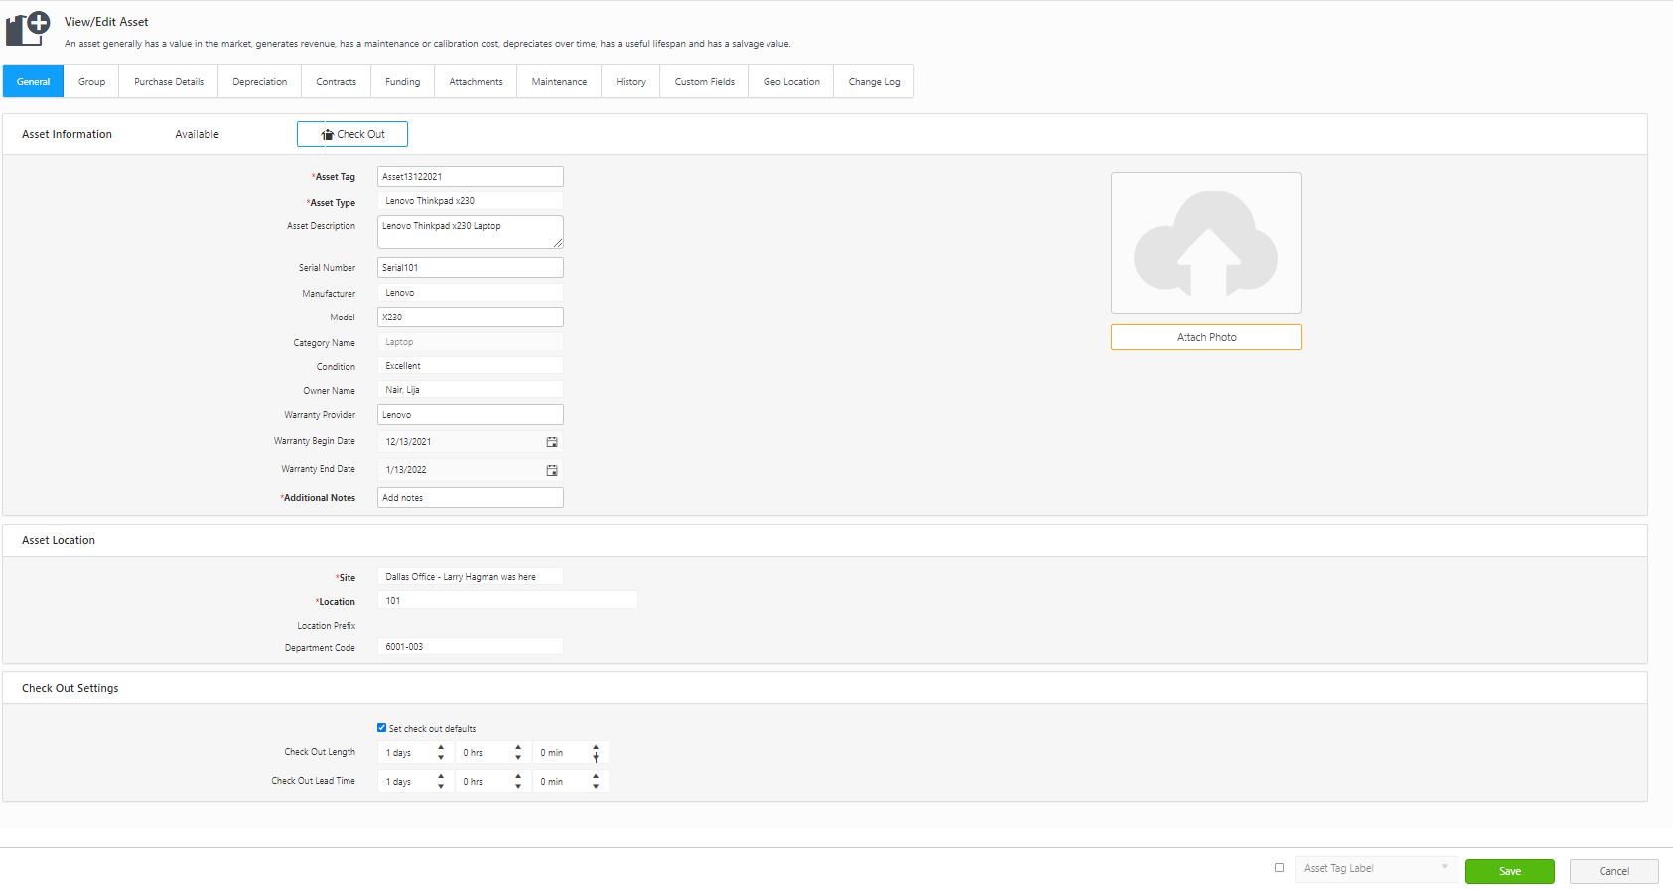Save the asset with the green button
The height and width of the screenshot is (891, 1673).
coord(1509,871)
